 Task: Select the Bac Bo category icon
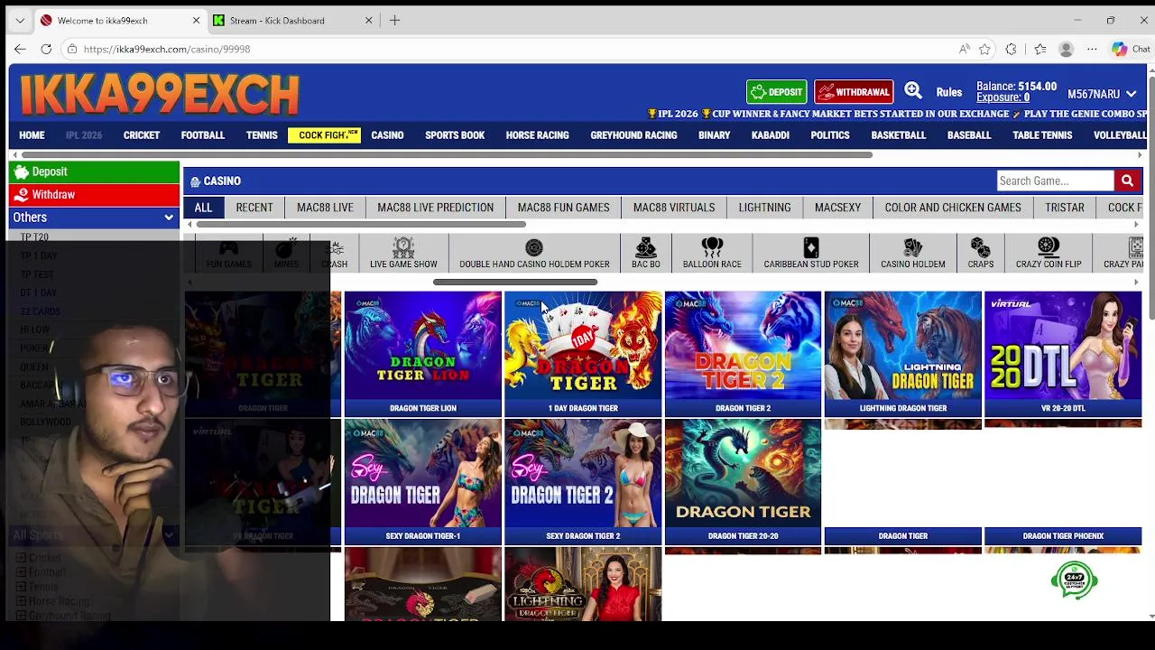pos(645,253)
